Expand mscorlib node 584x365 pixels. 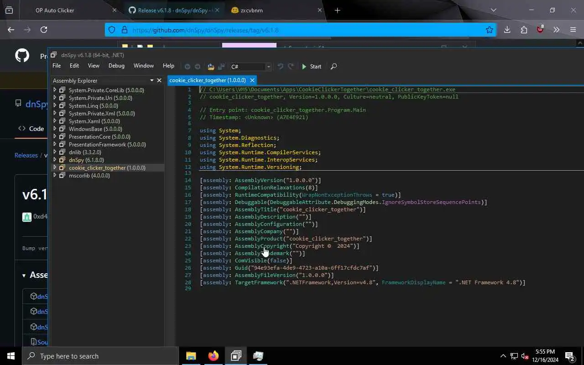tap(55, 176)
